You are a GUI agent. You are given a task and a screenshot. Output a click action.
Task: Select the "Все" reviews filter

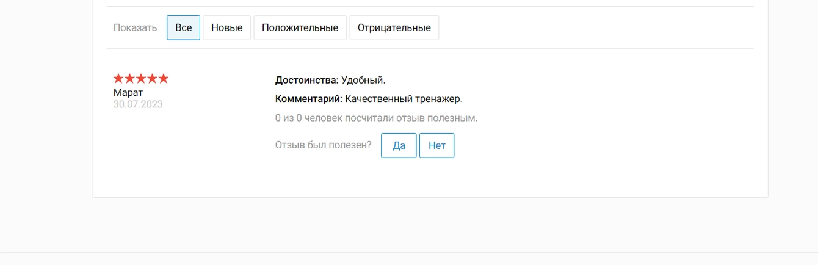(183, 27)
